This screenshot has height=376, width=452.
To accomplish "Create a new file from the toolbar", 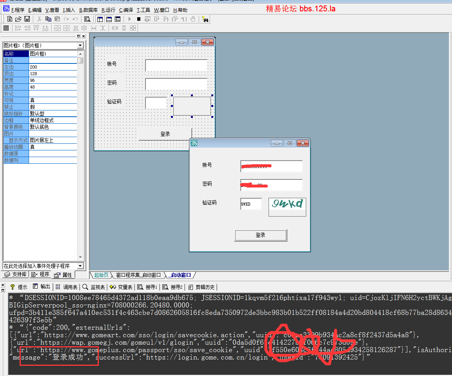I will pyautogui.click(x=10, y=19).
